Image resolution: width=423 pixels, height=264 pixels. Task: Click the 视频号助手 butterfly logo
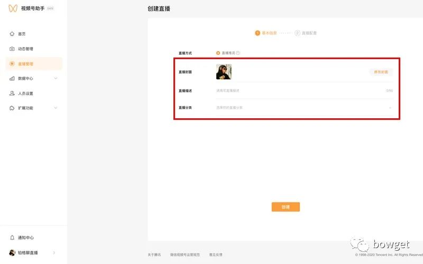[x=13, y=9]
